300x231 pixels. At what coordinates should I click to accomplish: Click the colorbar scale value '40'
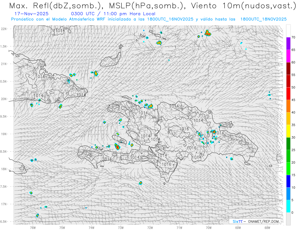293,112
